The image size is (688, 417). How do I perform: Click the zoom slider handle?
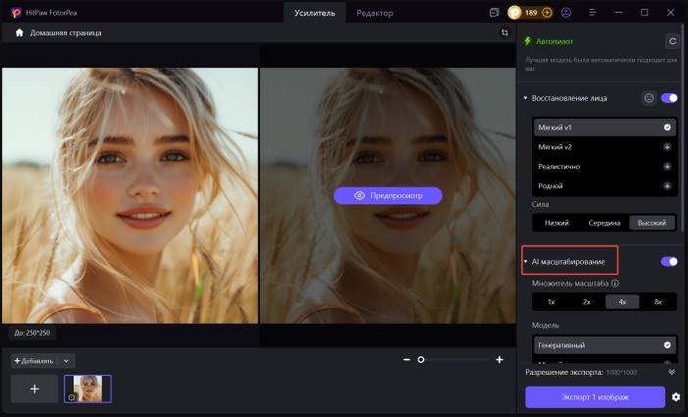(421, 359)
